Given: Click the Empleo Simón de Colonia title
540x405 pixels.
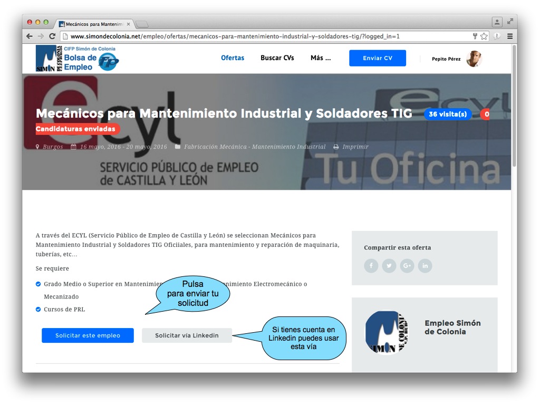Looking at the screenshot, I should point(452,327).
